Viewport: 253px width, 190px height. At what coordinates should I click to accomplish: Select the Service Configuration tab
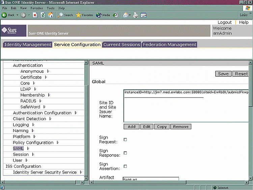coord(77,45)
